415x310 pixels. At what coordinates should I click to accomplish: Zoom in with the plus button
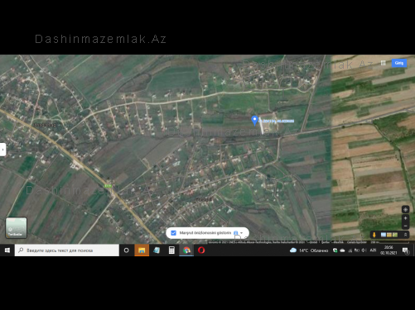pyautogui.click(x=405, y=218)
